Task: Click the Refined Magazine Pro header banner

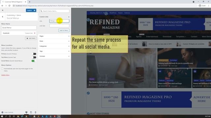Action: [x=174, y=24]
